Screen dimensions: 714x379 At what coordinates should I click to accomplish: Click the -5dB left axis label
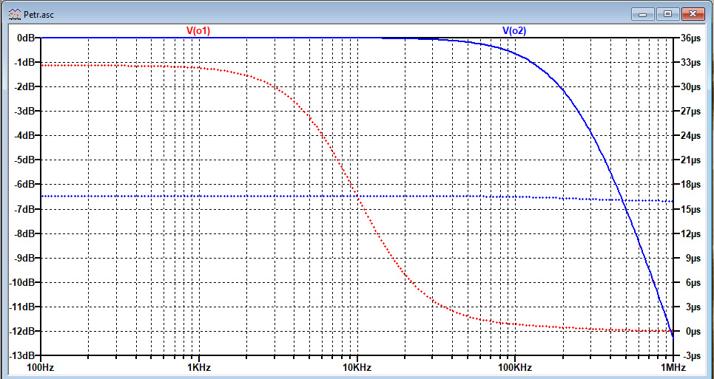pos(23,160)
